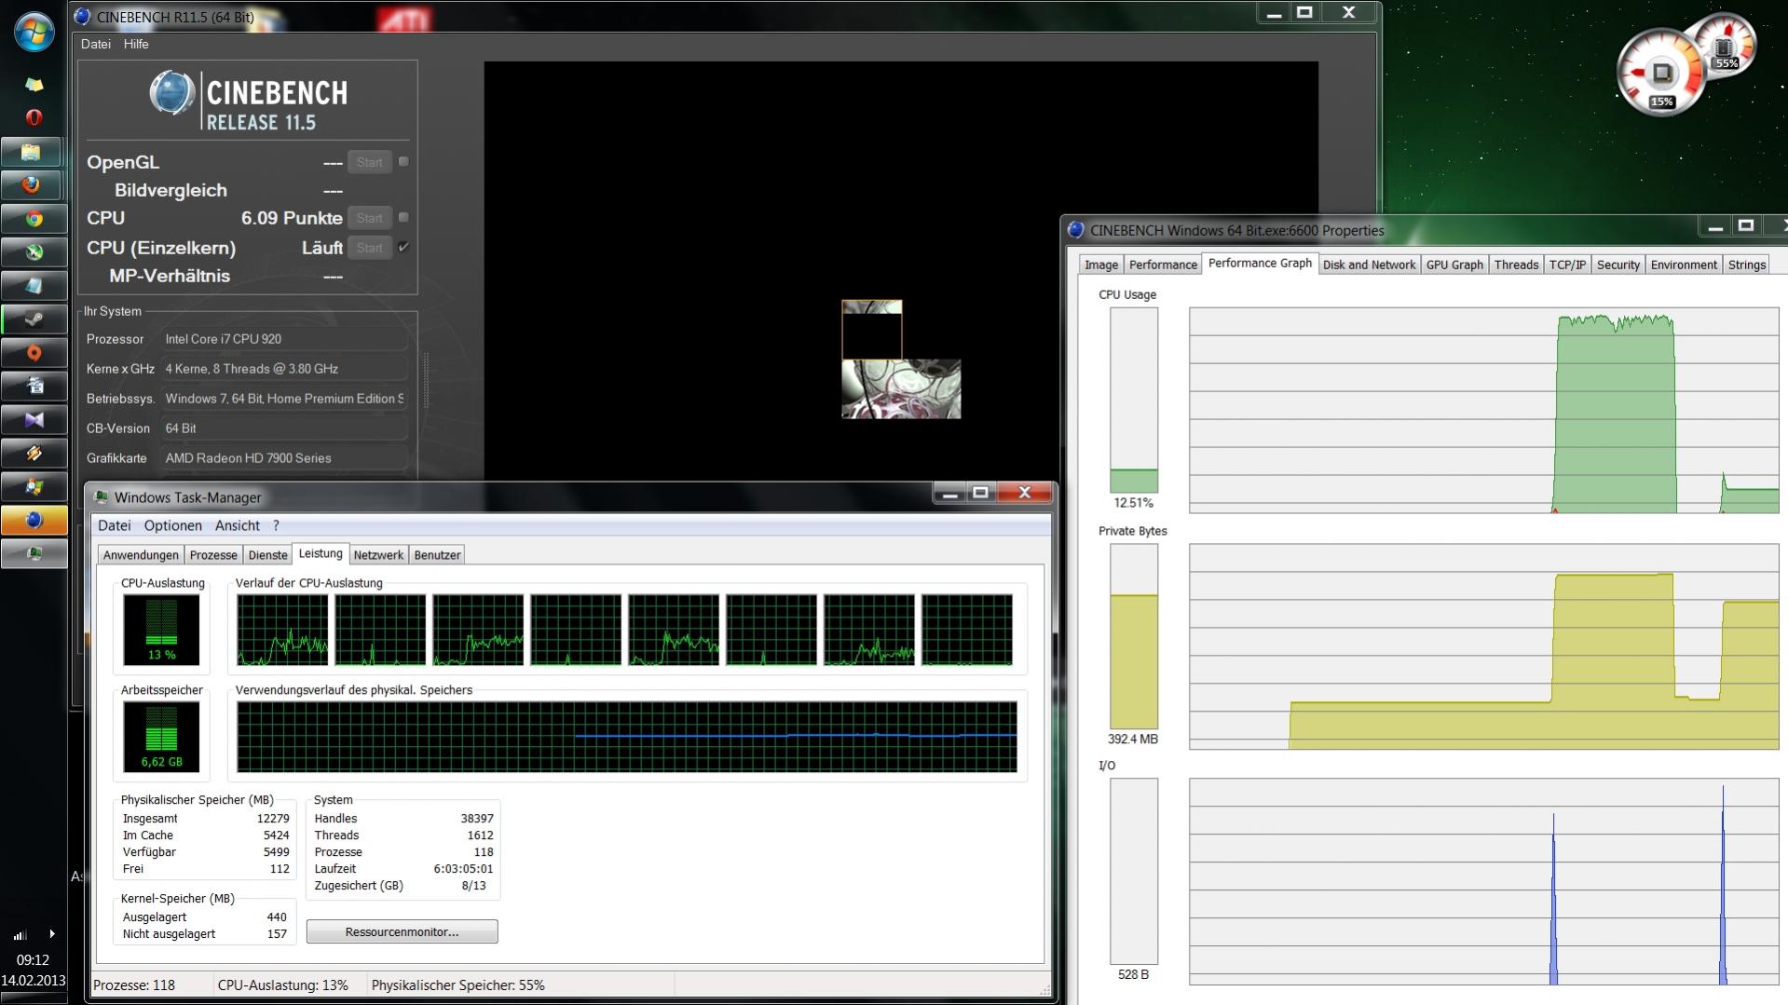Open the Windows Start orb
The image size is (1788, 1005).
[34, 31]
